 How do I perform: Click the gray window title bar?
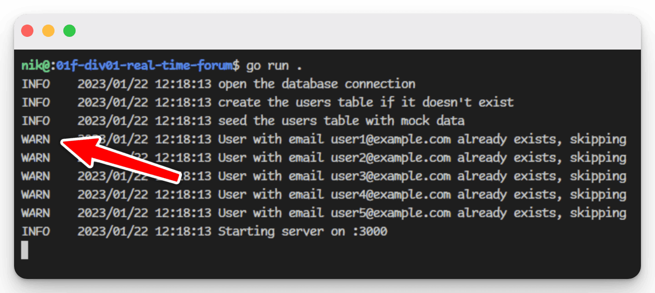(x=327, y=32)
